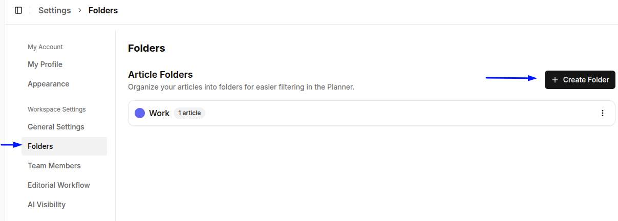Click the Work folder purple color dot
Viewport: 618px width, 221px height.
point(140,113)
